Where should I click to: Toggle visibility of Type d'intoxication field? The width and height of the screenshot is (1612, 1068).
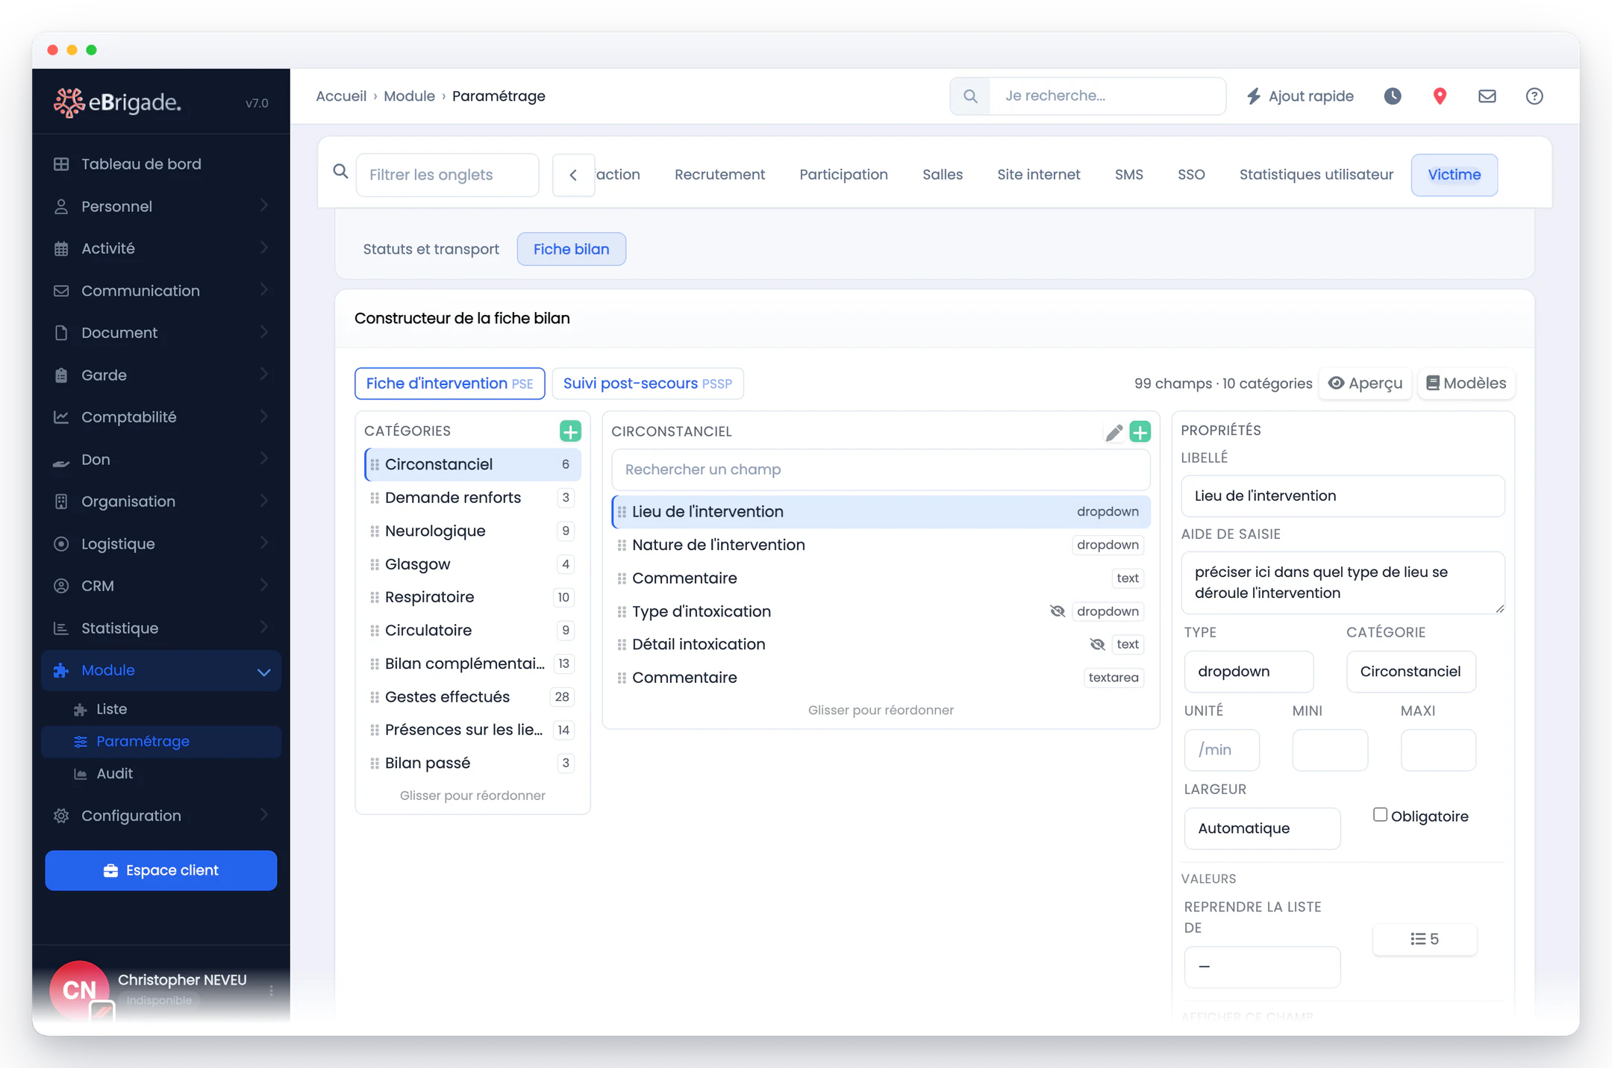pyautogui.click(x=1057, y=611)
